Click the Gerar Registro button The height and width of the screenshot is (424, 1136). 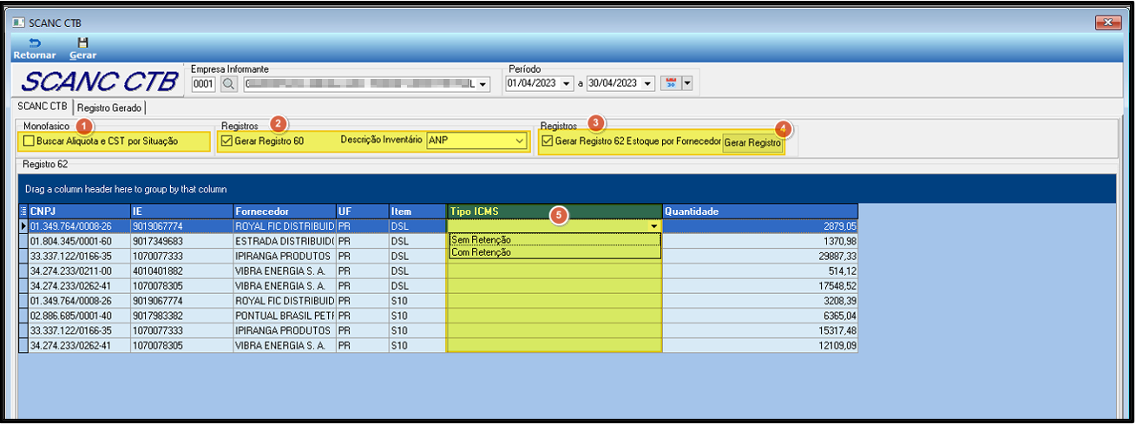(752, 142)
